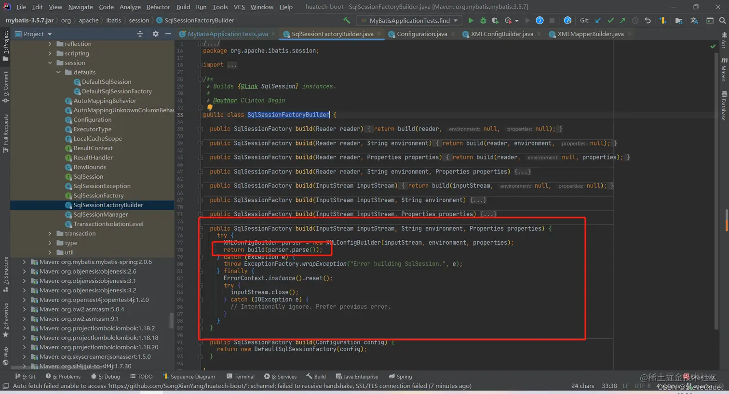729x394 pixels.
Task: Collapse all tree nodes in the Project panel
Action: point(140,34)
